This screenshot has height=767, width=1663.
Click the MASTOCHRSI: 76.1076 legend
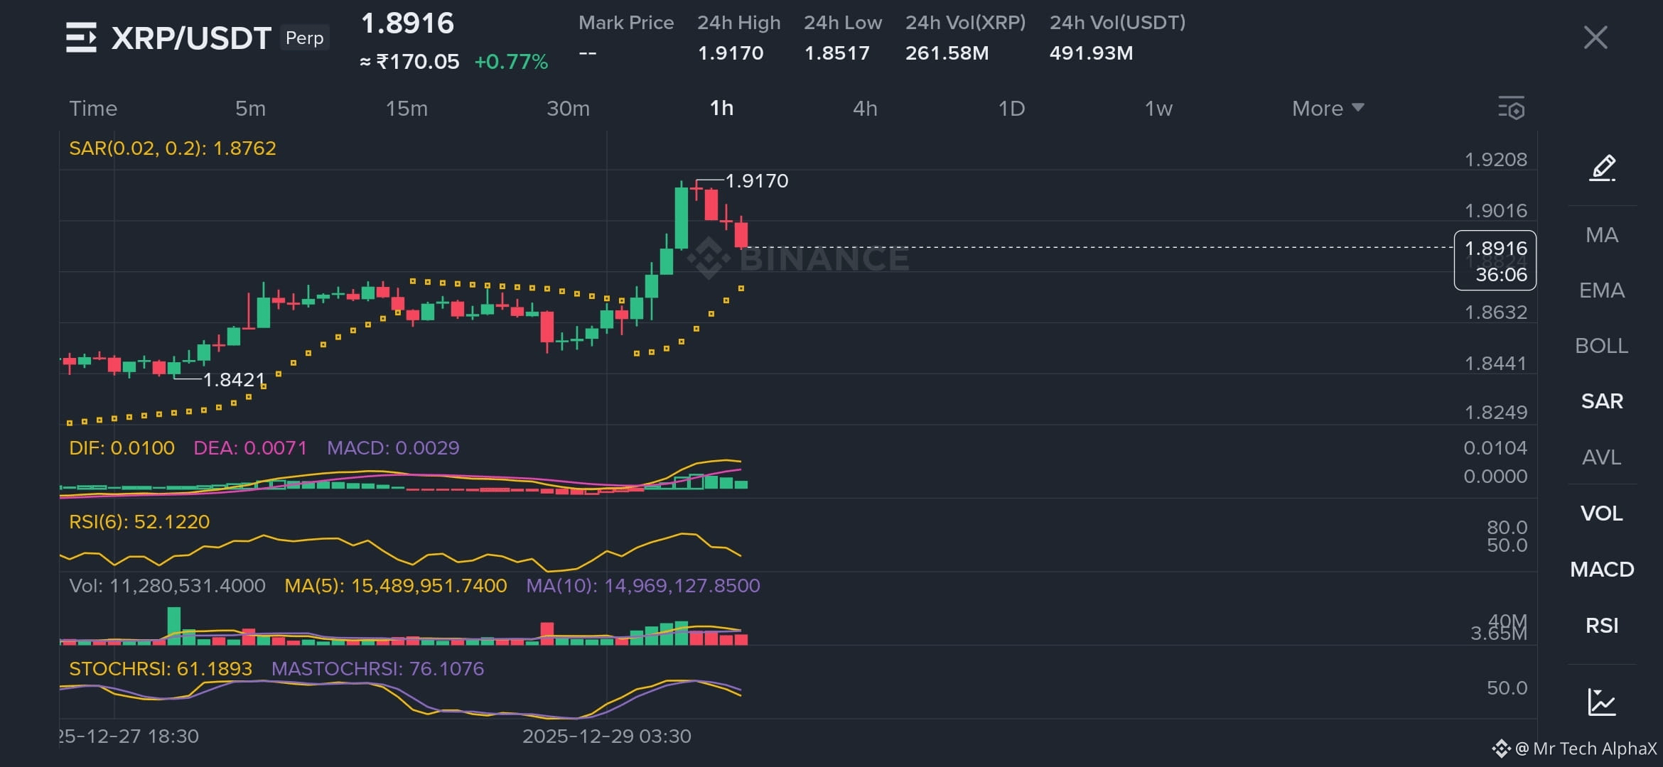(x=377, y=669)
